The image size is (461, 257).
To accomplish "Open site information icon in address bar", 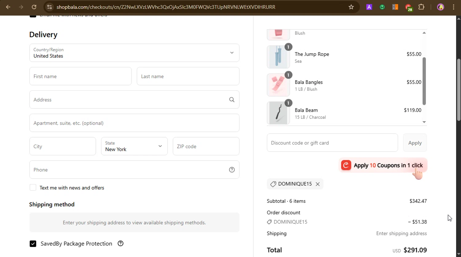I will pos(49,7).
